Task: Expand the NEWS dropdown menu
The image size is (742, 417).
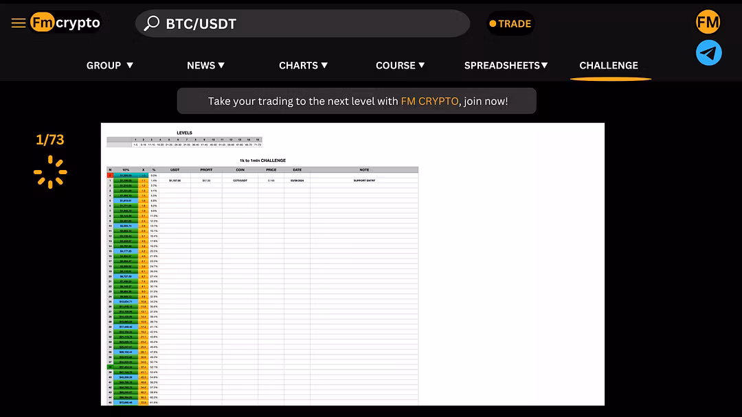Action: coord(205,65)
